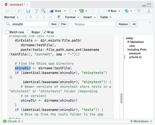Viewport: 155px width, 125px height.
Task: Disable the Wrap search option
Action: tap(44, 32)
